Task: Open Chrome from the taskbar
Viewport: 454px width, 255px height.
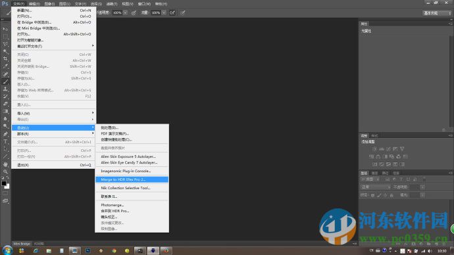Action: (114, 250)
